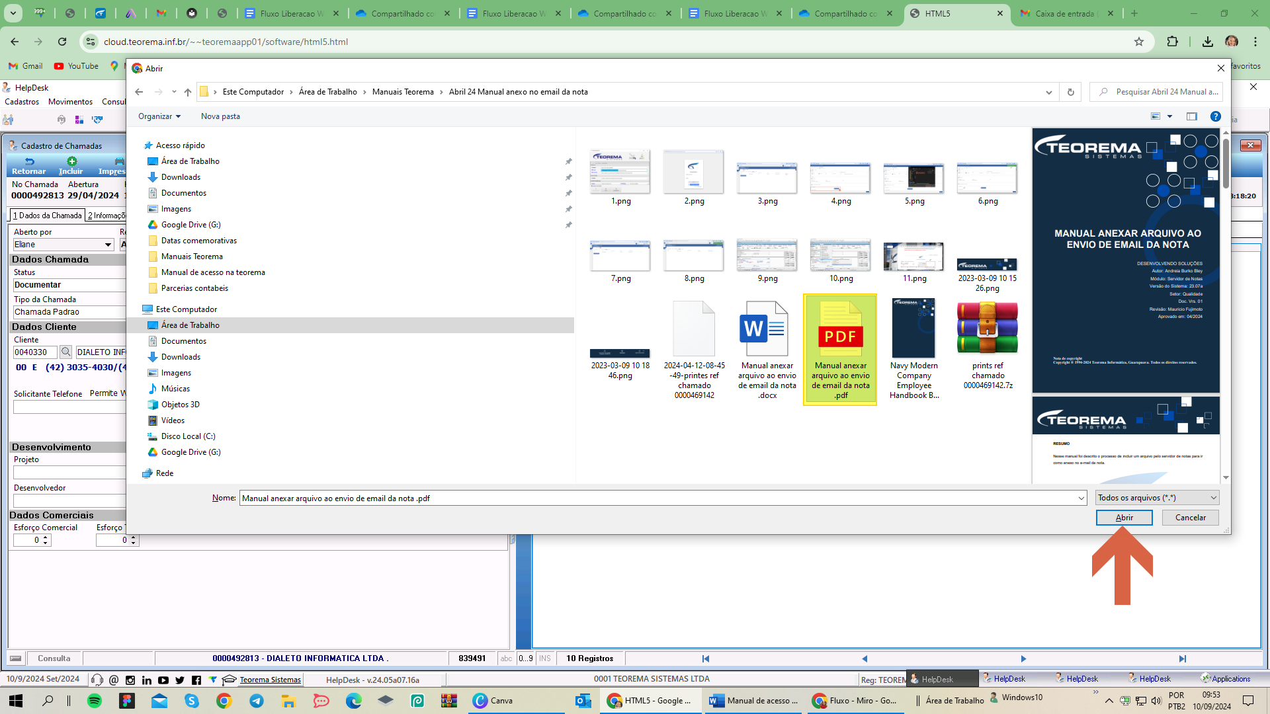
Task: Refresh the folder in Abrir dialog
Action: point(1071,92)
